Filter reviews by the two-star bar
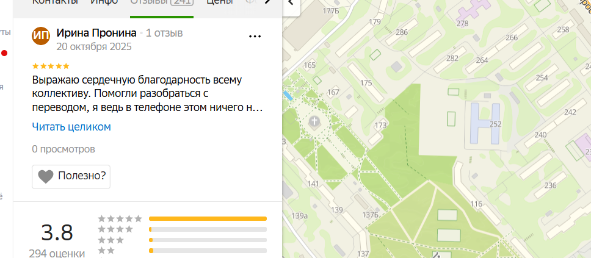Screen dimensions: 591x258 pos(208,251)
